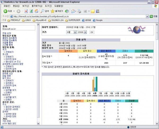Image resolution: width=159 pixels, height=129 pixels.
Task: Open 검색한 문장 link
Action: click(11, 114)
